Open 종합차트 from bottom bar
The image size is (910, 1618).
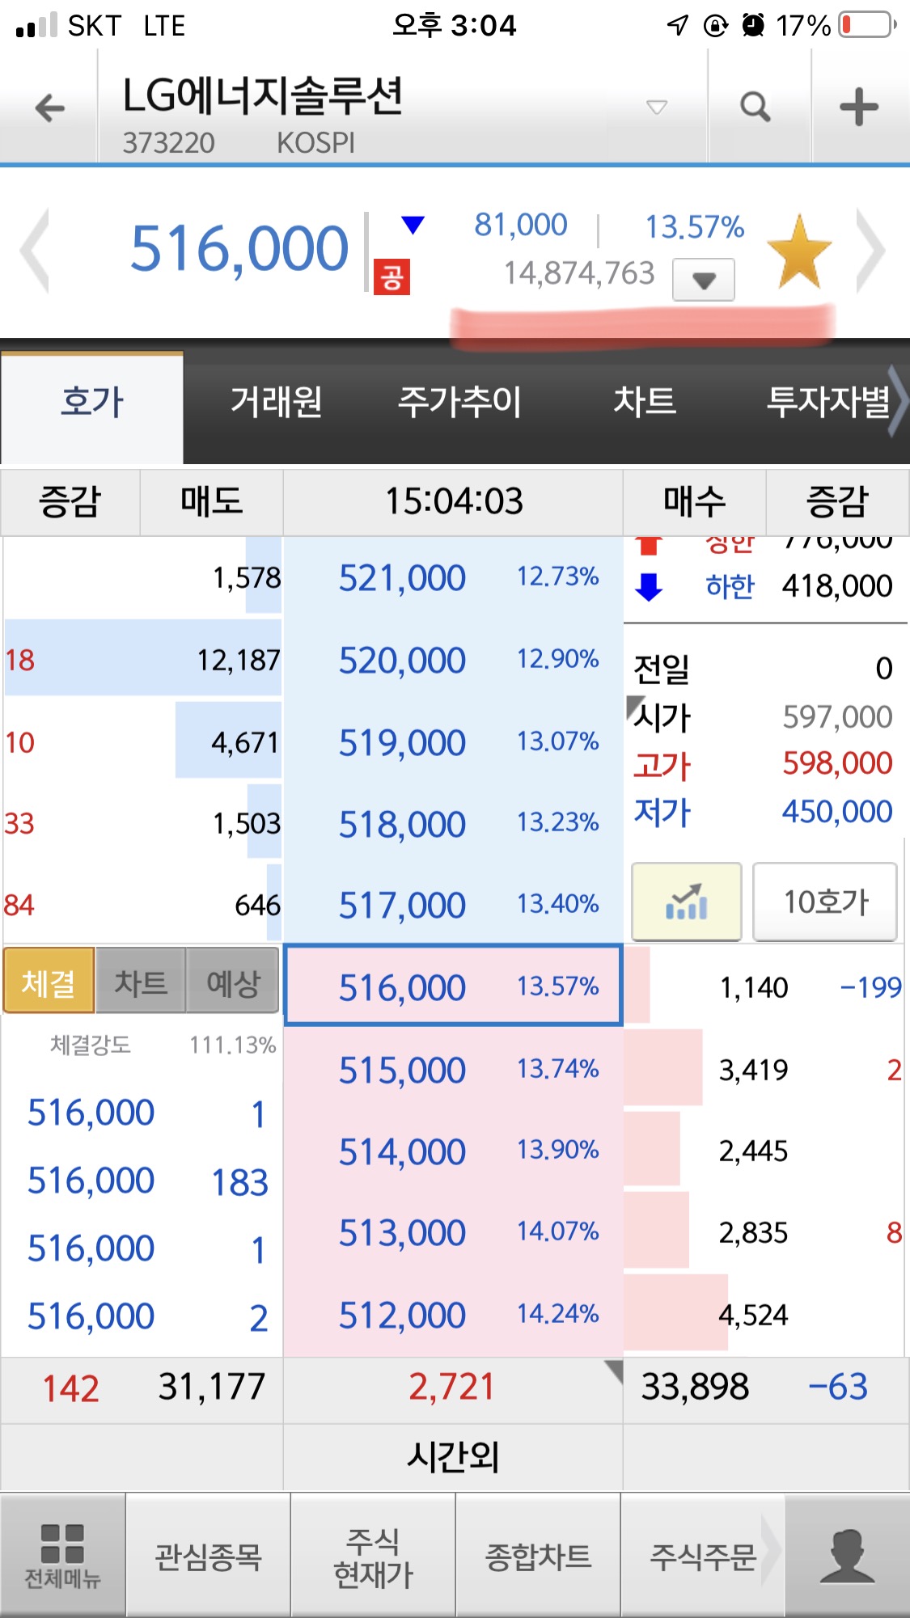tap(538, 1556)
